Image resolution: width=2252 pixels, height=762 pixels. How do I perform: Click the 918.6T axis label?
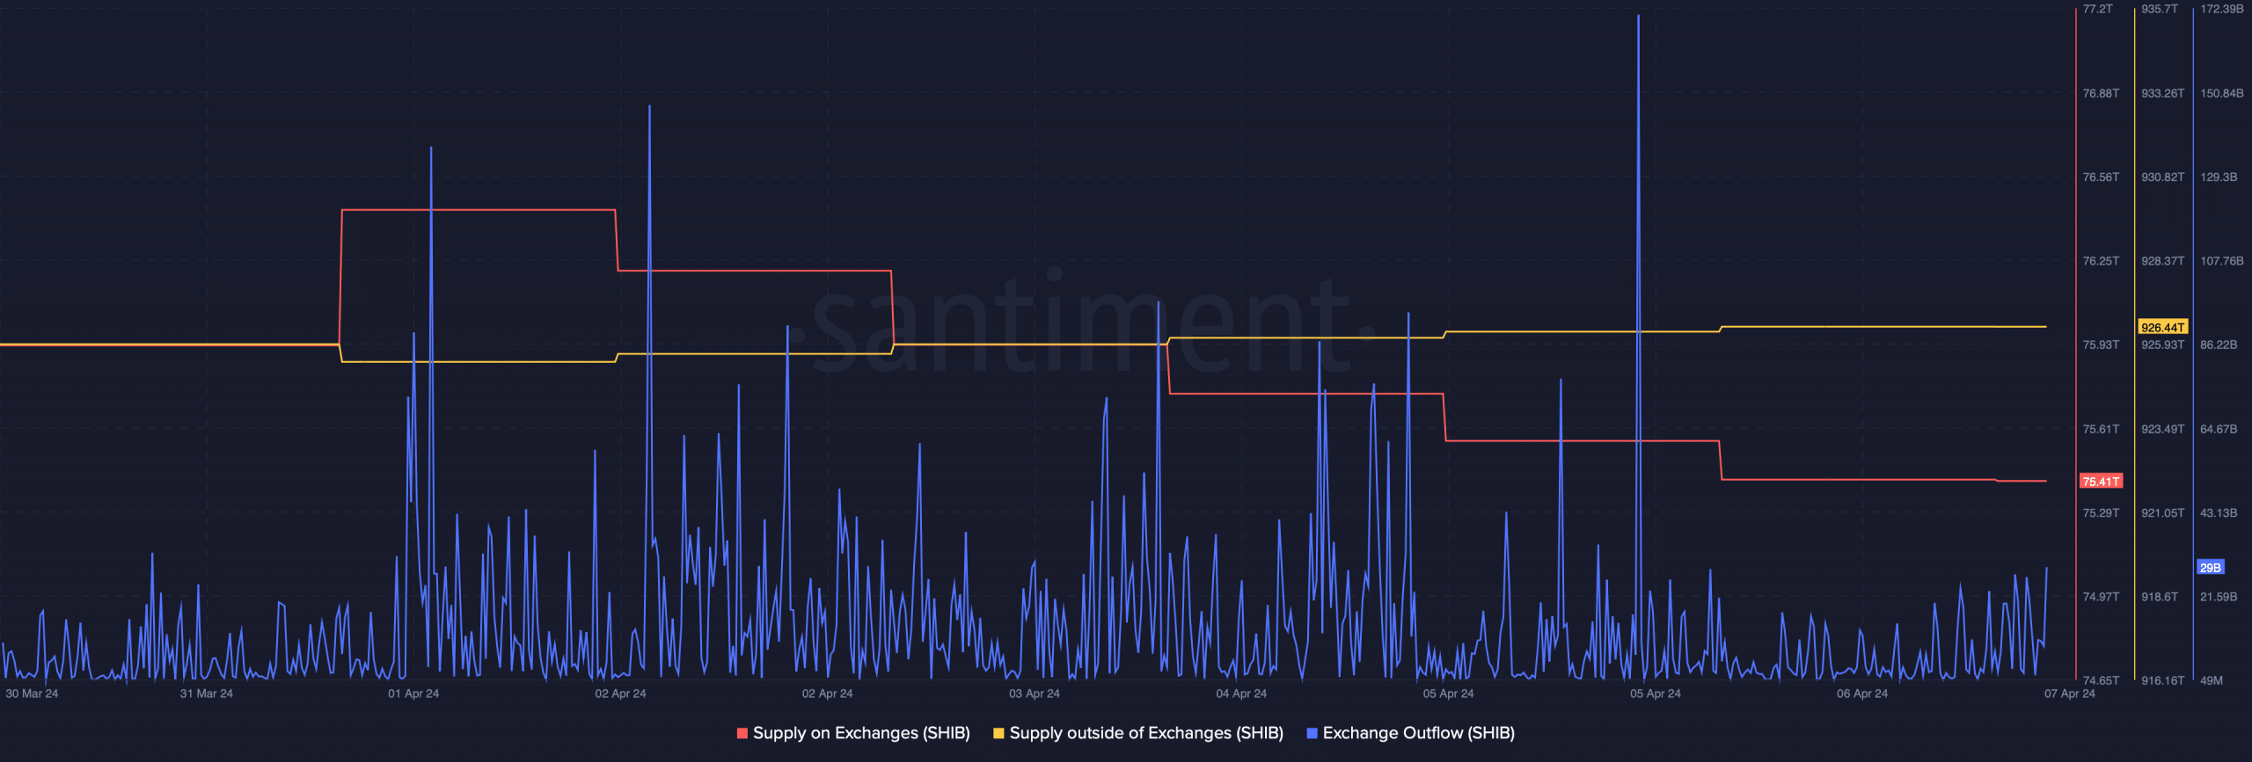point(2160,597)
